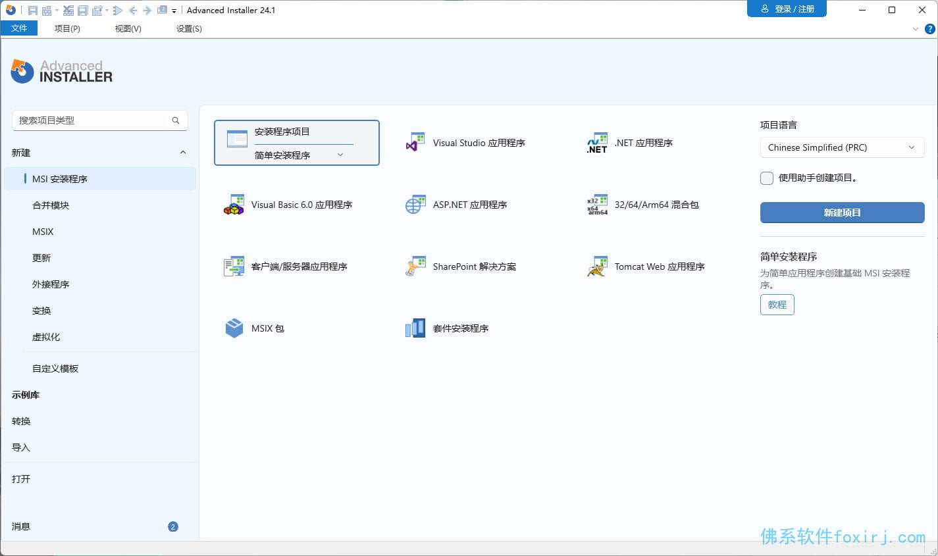Open the customize quick access toolbar arrow
Viewport: 938px width, 556px height.
(x=174, y=11)
